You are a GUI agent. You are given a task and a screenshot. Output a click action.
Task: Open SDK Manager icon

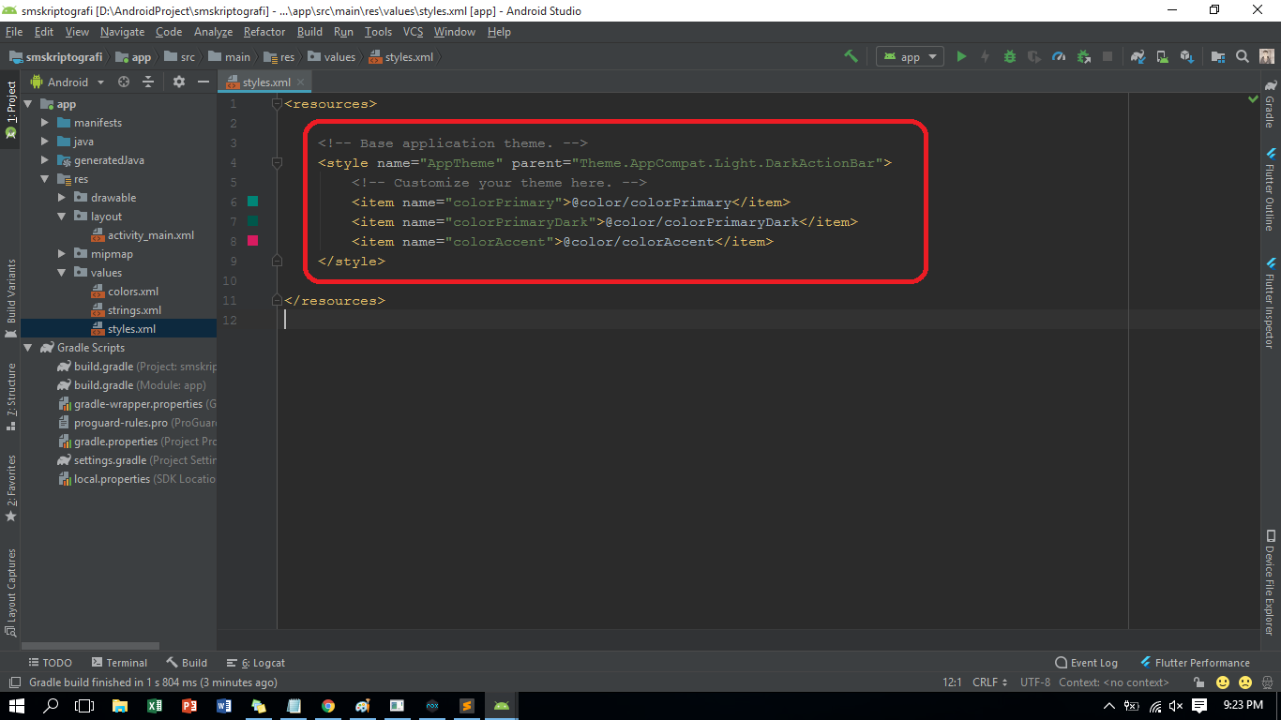(x=1186, y=56)
